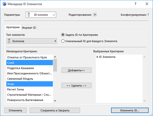
Task: Click Сохранить и Закрыть button
Action: click(x=55, y=110)
